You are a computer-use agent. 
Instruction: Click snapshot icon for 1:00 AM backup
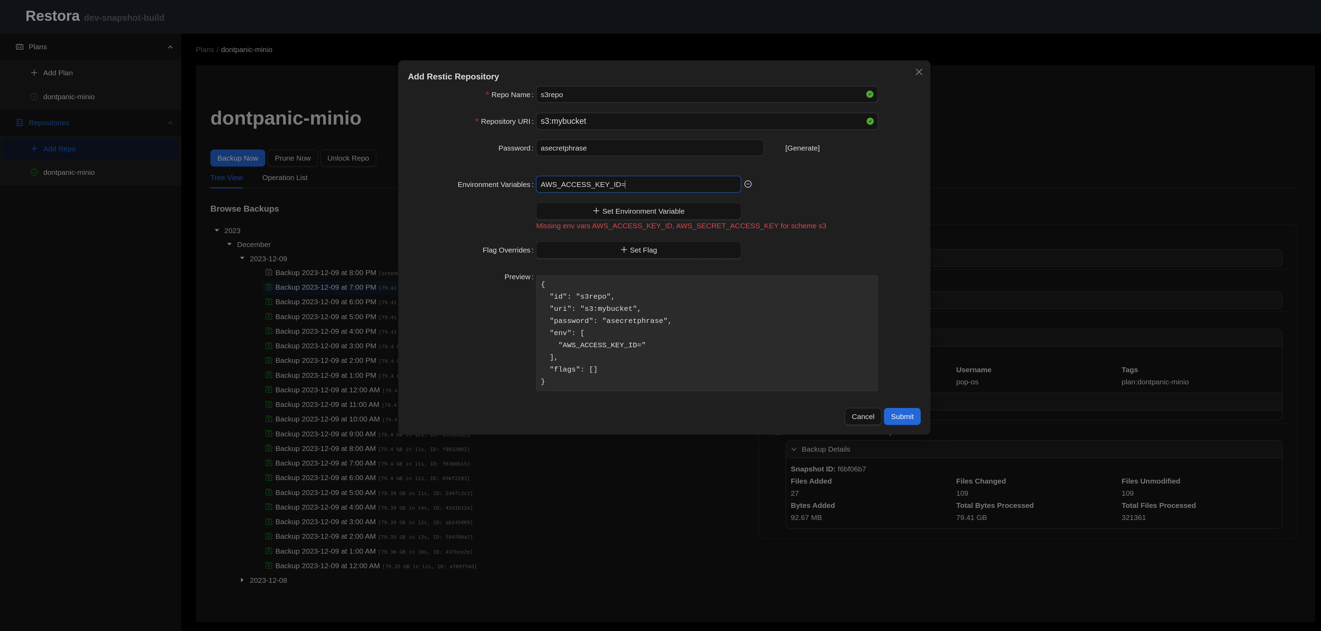[268, 551]
